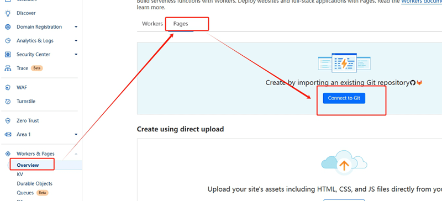The height and width of the screenshot is (201, 442).
Task: Click the Zero Trust icon
Action: (8, 121)
